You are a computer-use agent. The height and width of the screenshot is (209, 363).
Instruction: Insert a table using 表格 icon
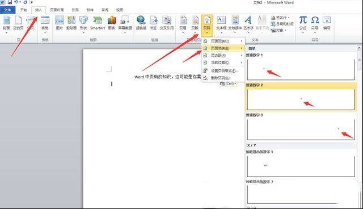click(45, 24)
